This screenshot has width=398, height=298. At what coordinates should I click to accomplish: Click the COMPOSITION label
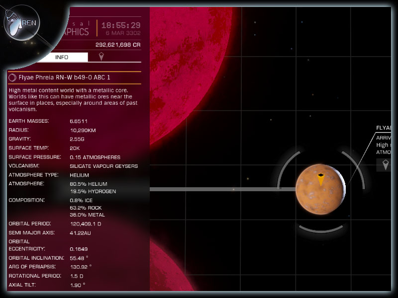click(26, 200)
